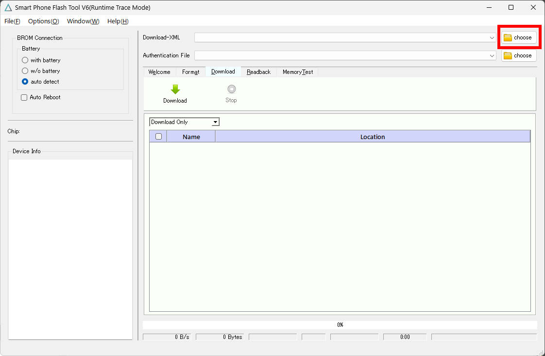The width and height of the screenshot is (545, 356).
Task: Maximize the Flash Tool window
Action: pos(511,7)
